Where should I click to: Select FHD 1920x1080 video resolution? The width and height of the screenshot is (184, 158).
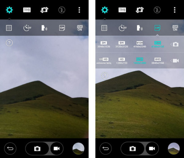click(x=140, y=61)
